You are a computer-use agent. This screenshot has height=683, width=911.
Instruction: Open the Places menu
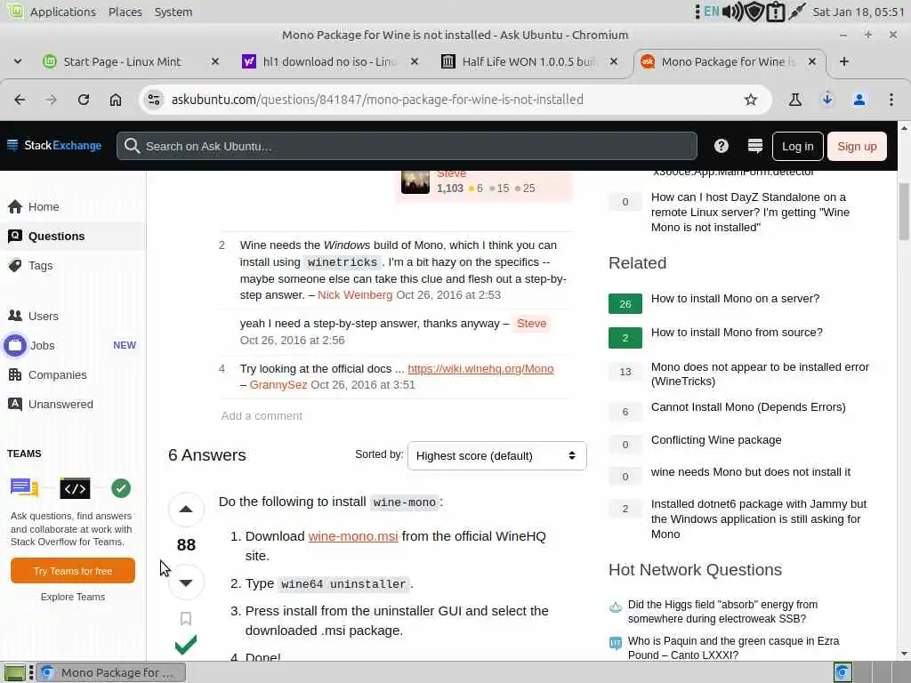(x=125, y=12)
